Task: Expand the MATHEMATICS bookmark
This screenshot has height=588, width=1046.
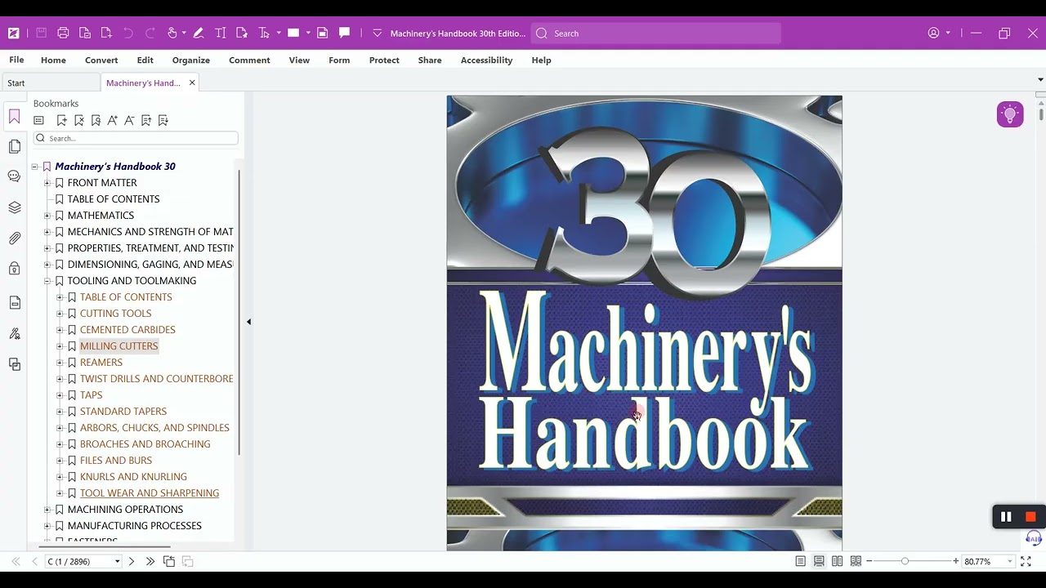Action: 47,216
